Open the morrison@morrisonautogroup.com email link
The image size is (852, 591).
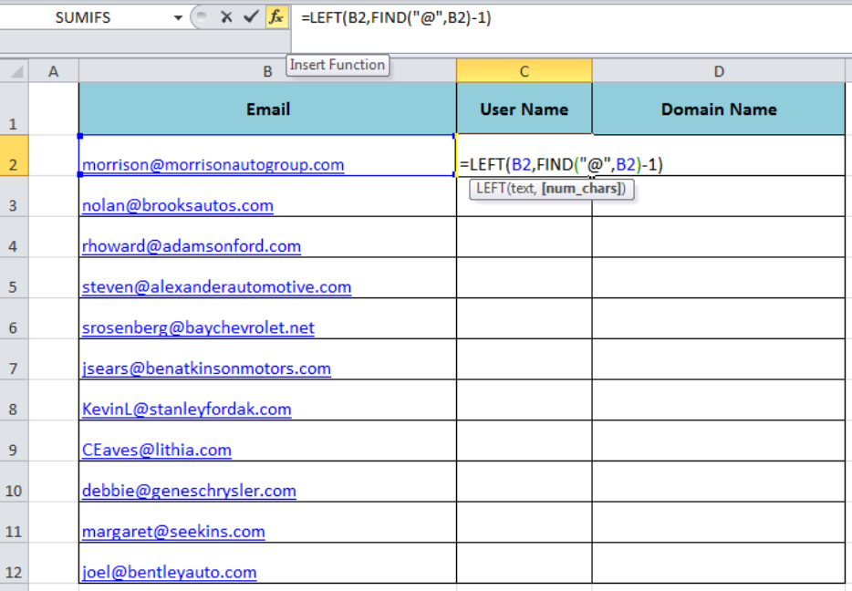(x=213, y=165)
